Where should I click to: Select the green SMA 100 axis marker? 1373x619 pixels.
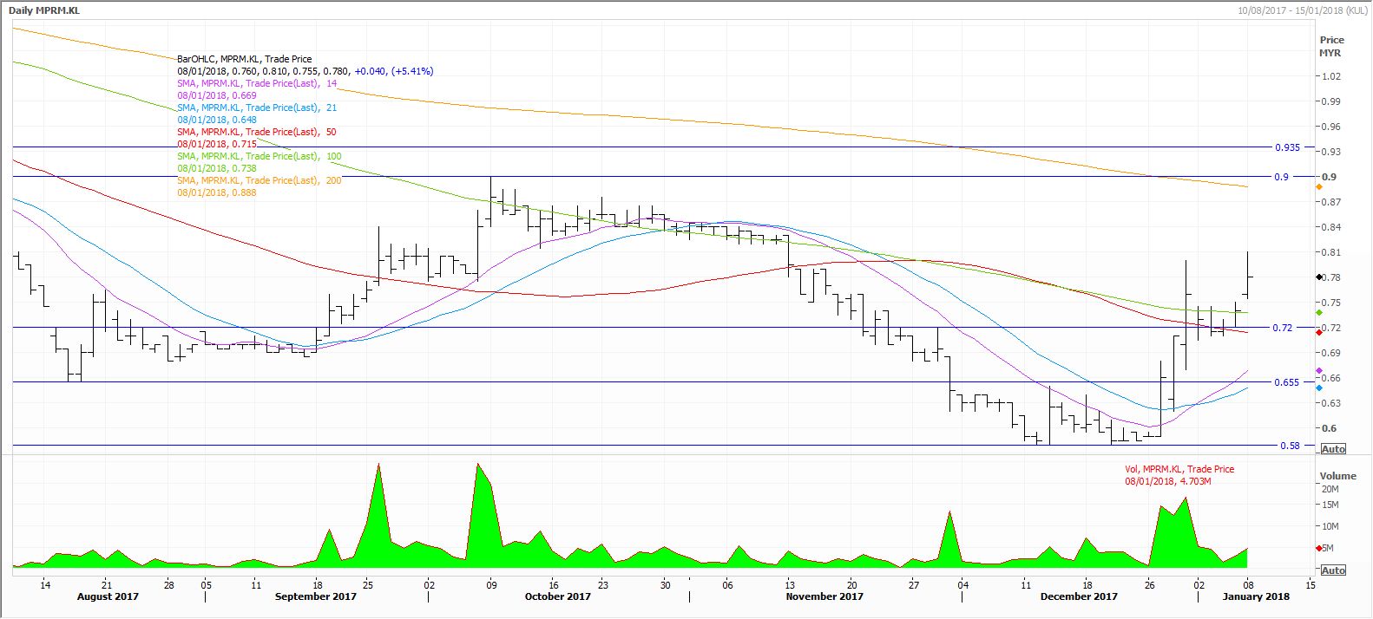1319,312
